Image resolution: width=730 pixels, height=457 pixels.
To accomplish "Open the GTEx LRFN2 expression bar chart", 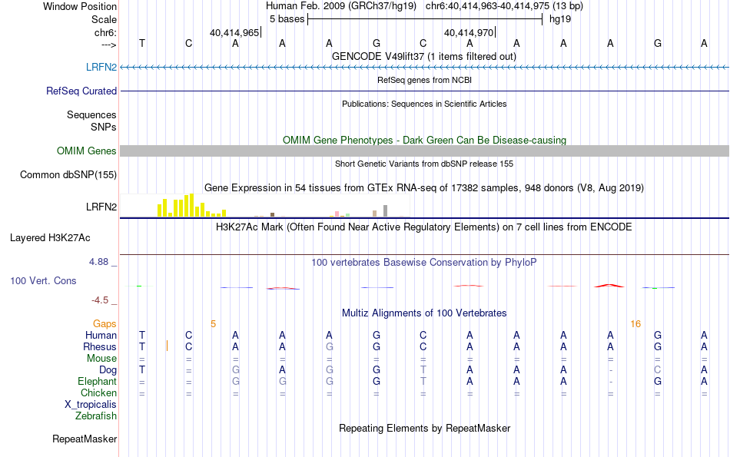I will [x=264, y=205].
